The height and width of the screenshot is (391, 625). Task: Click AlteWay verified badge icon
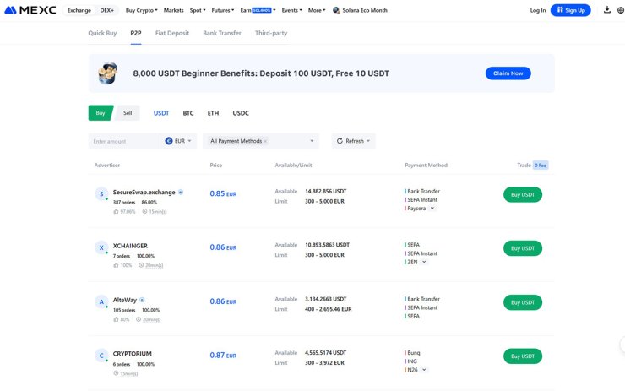tap(142, 300)
